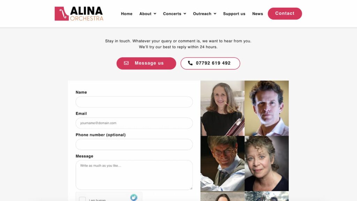This screenshot has width=357, height=201.
Task: Click the pink Contact button
Action: (285, 14)
